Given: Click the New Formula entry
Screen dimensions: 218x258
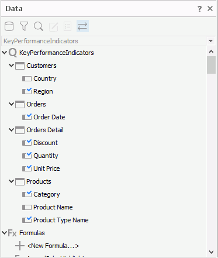Looking at the screenshot, I should [x=53, y=246].
